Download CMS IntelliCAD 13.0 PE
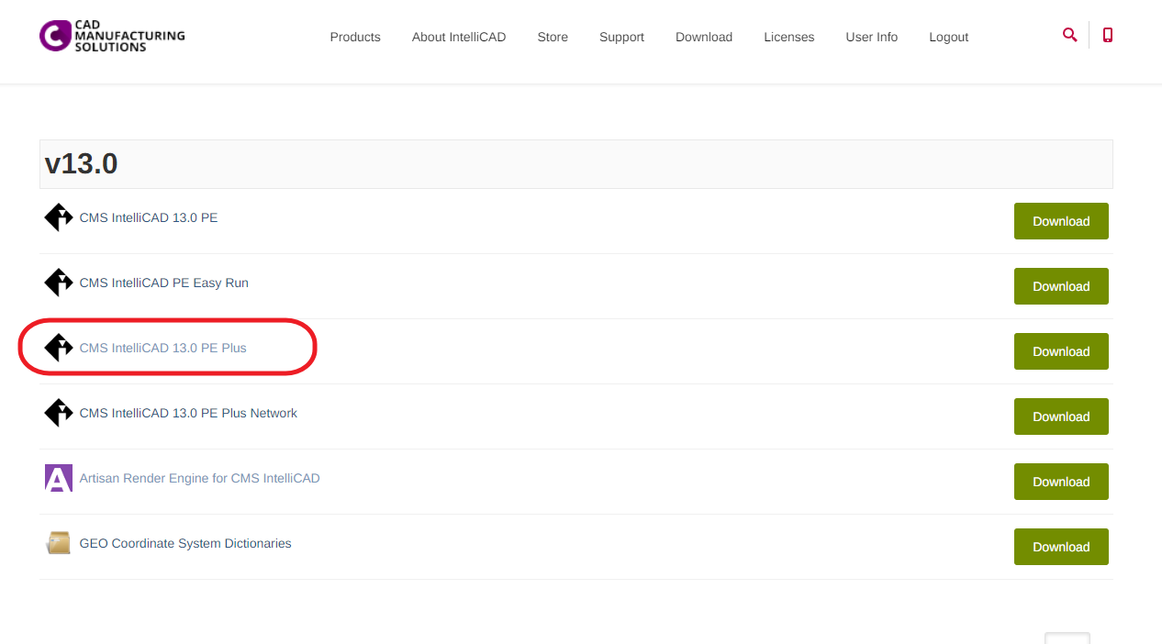The height and width of the screenshot is (644, 1162). 1061,221
